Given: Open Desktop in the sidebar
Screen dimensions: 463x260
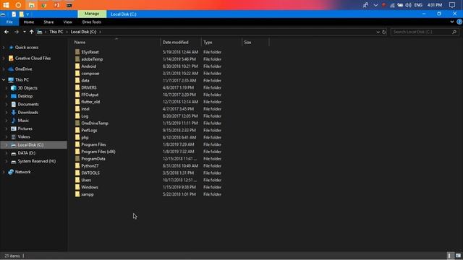Looking at the screenshot, I should click(25, 96).
